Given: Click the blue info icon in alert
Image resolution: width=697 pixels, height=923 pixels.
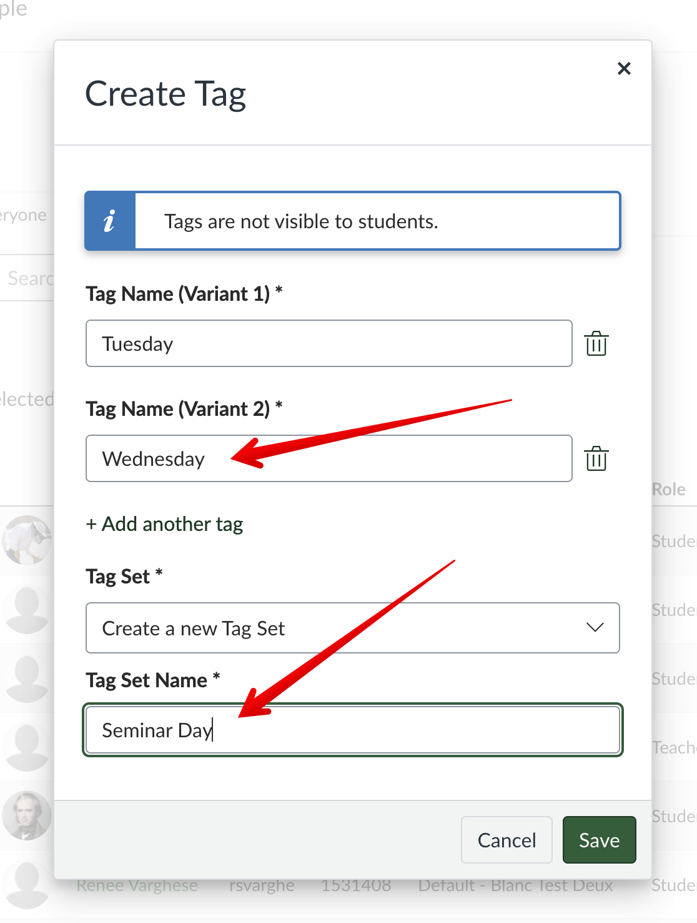Looking at the screenshot, I should pos(110,221).
